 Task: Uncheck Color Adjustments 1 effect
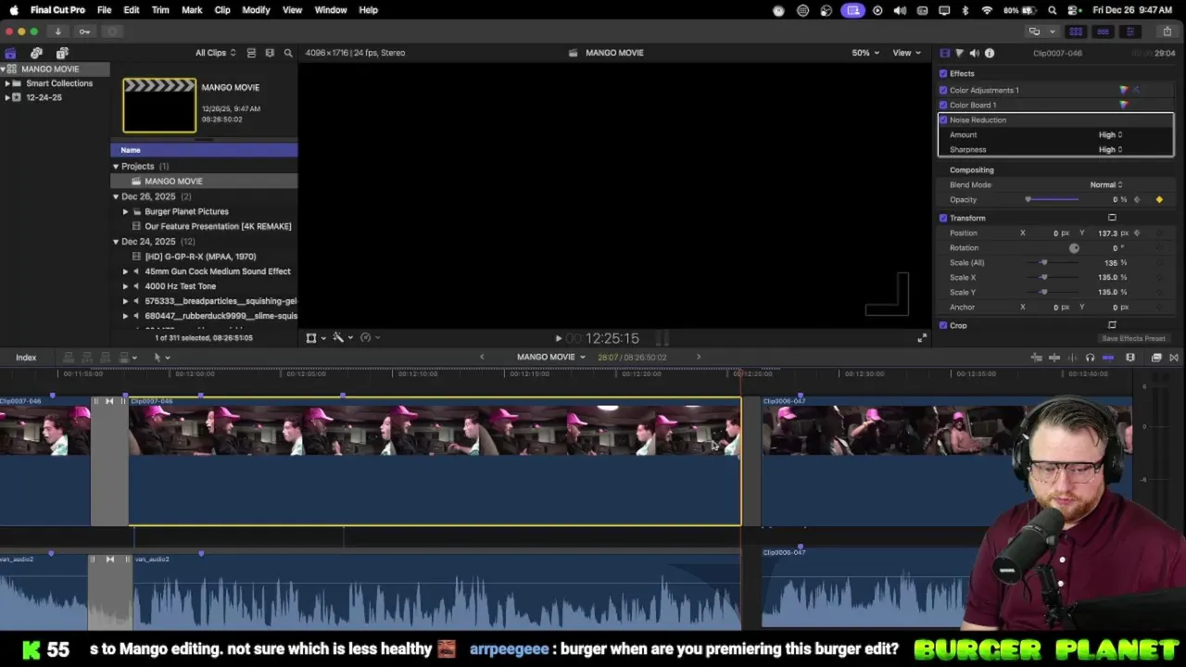tap(943, 90)
